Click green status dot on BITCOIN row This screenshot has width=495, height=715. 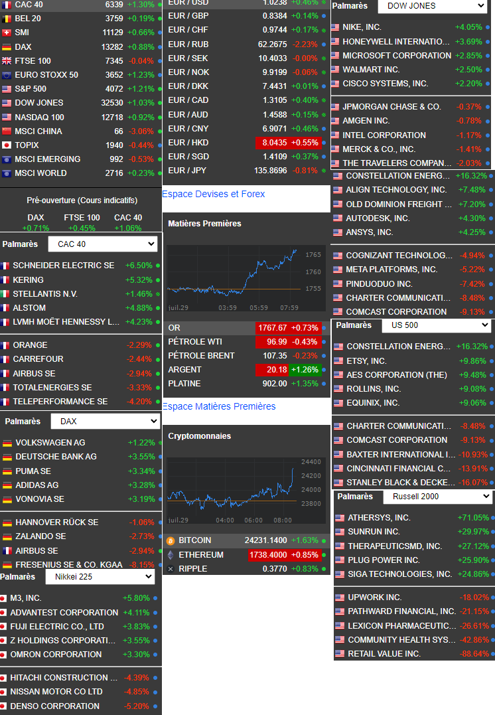coord(324,541)
